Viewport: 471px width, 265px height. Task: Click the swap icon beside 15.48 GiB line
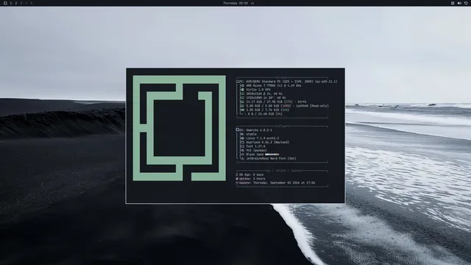tap(242, 114)
